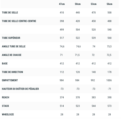Click the TUBE SUPÉRIEUR row label
The image size is (121, 119).
pos(11,38)
